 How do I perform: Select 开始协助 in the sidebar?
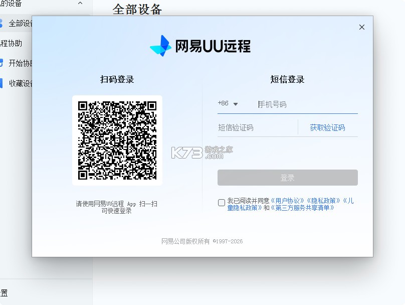17,63
